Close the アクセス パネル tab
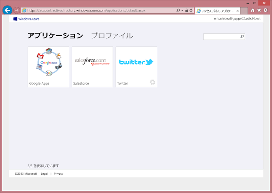Screen dimensions: 272x193 pos(238,11)
